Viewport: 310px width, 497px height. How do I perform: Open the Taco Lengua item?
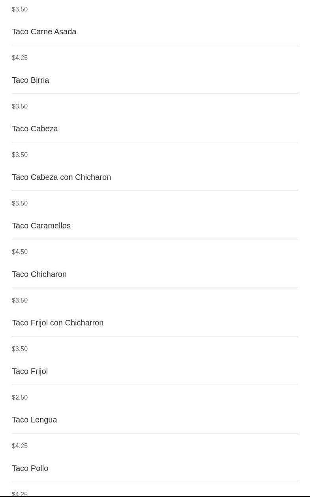pyautogui.click(x=34, y=420)
